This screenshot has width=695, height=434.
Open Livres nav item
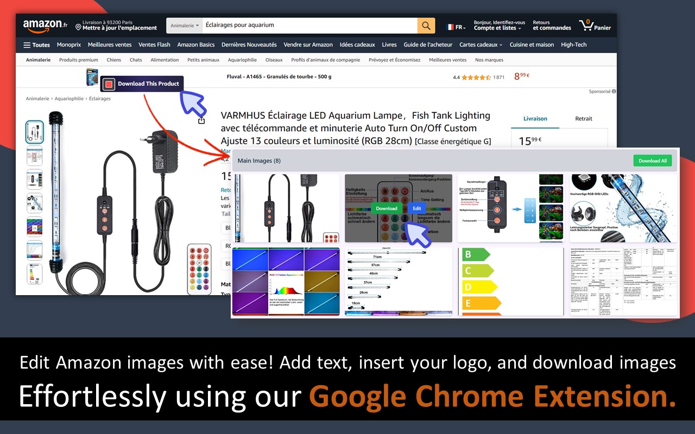(389, 45)
